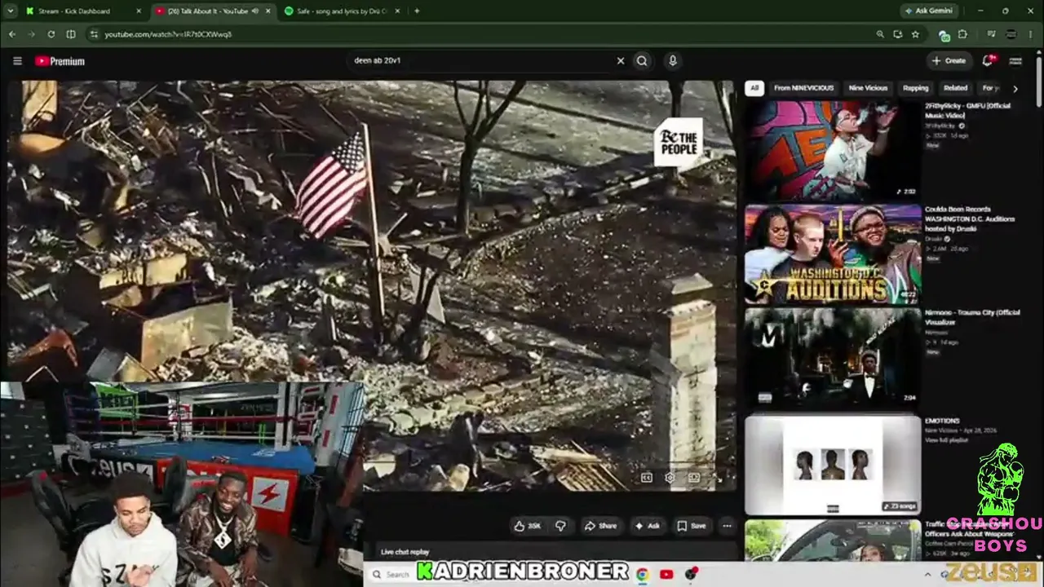Screen dimensions: 1044x587
Task: Toggle closed captions on the video
Action: 646,478
